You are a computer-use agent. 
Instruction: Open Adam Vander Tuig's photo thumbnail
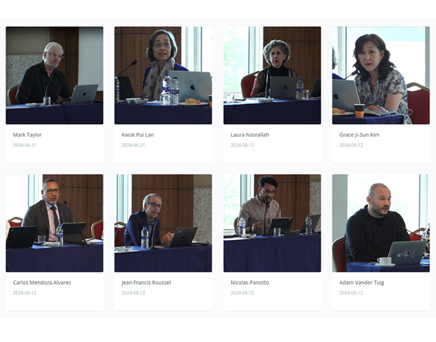click(381, 223)
